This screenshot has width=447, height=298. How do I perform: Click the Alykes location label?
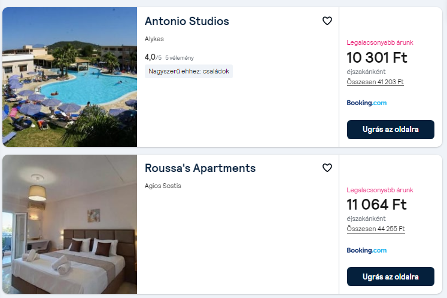[154, 39]
